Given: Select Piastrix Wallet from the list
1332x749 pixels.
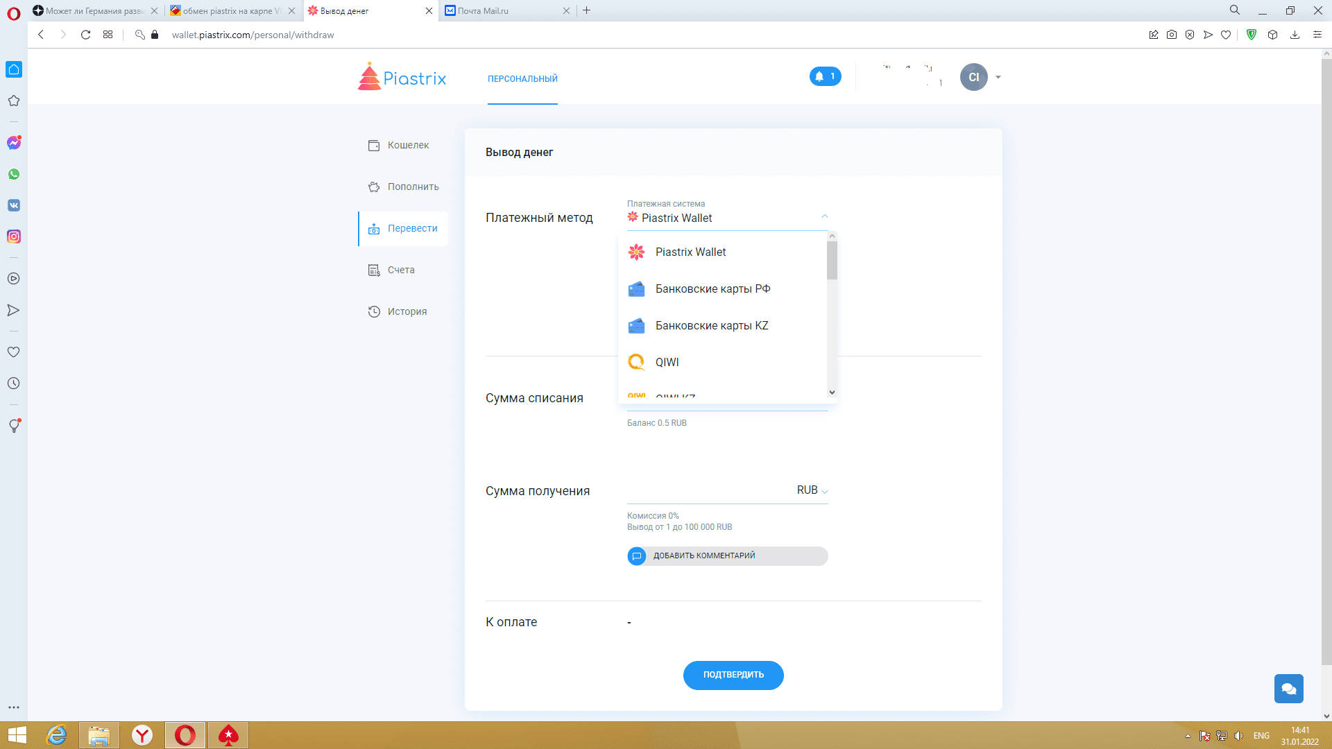Looking at the screenshot, I should tap(722, 252).
